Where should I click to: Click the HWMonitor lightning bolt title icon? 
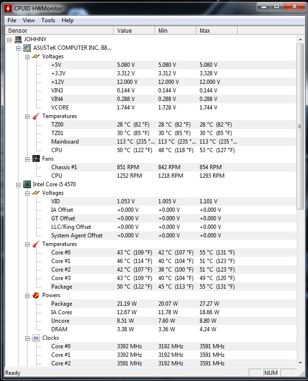[8, 9]
